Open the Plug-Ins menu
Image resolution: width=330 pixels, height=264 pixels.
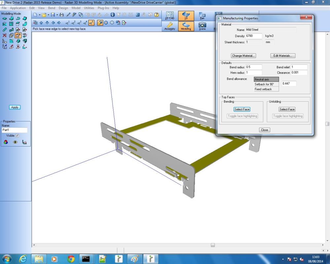103,8
